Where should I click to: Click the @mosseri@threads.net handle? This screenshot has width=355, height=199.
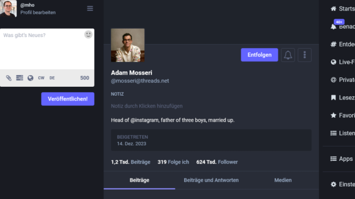click(140, 81)
